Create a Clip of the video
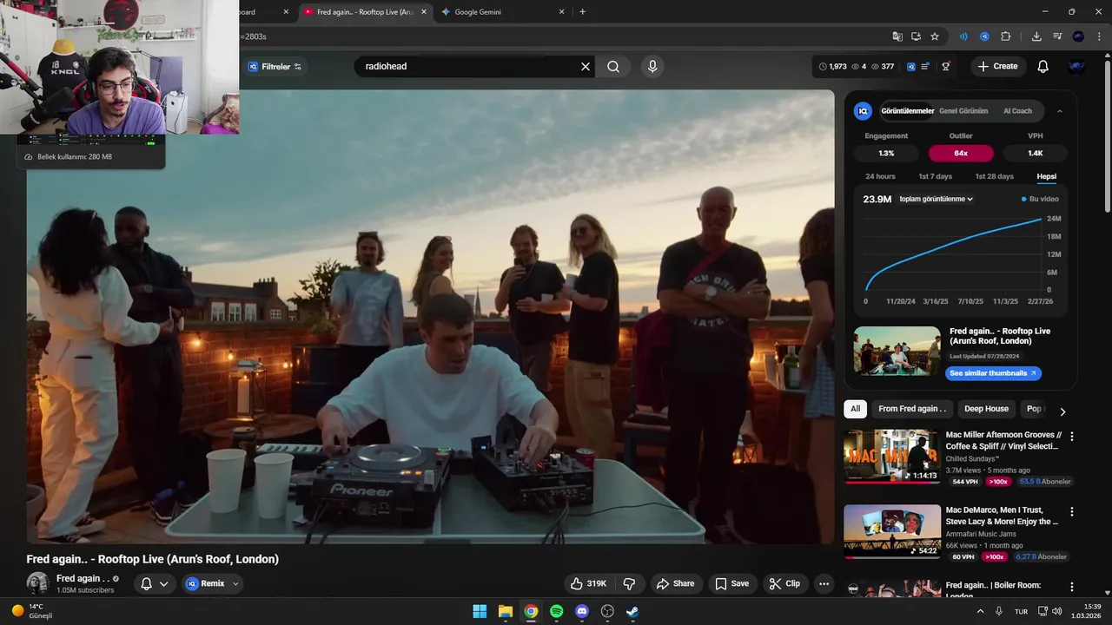 pos(784,584)
